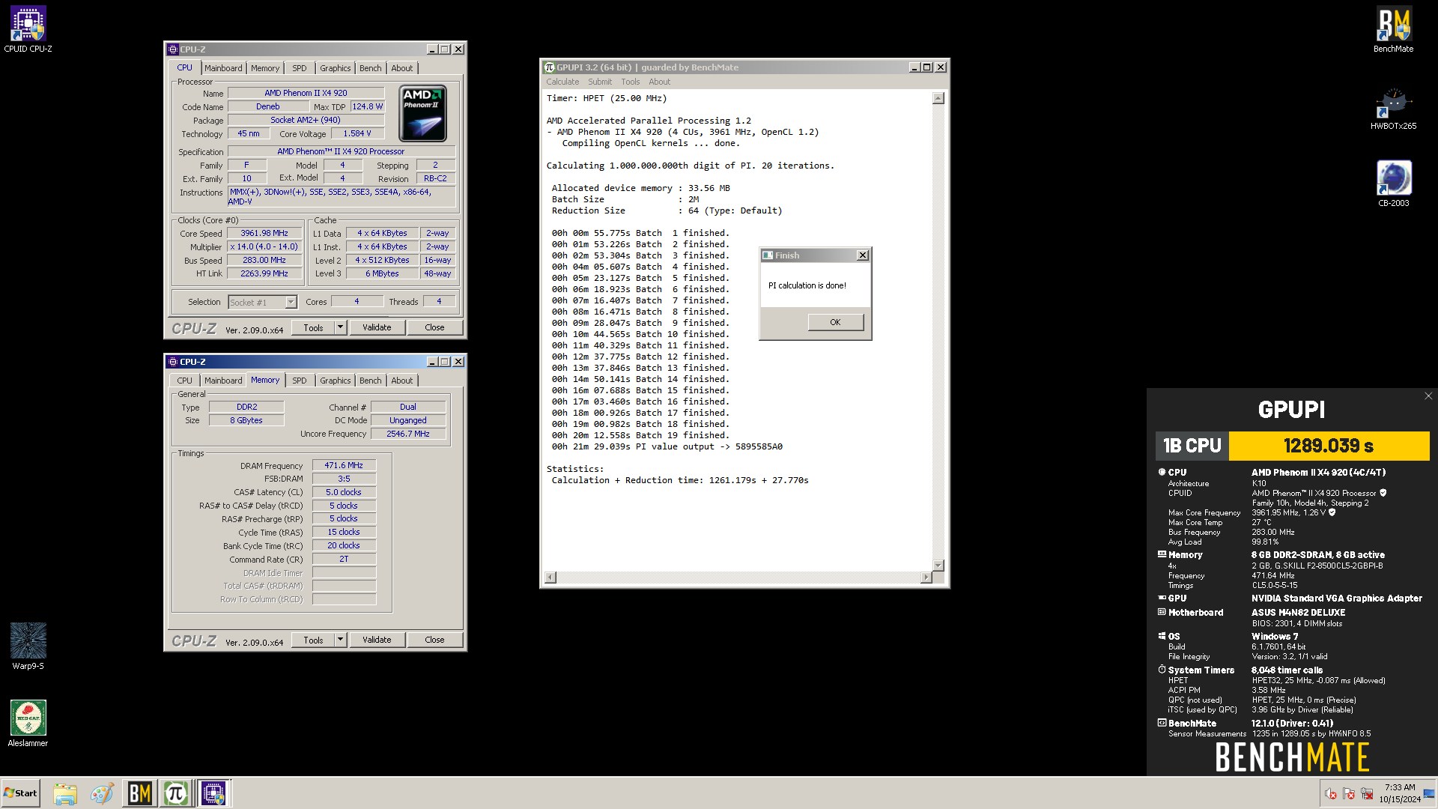This screenshot has width=1438, height=809.
Task: Open the Warp9-S desktop shortcut
Action: click(x=28, y=646)
